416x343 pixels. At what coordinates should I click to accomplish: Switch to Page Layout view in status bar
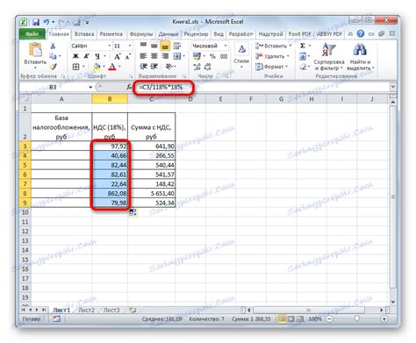tap(291, 319)
